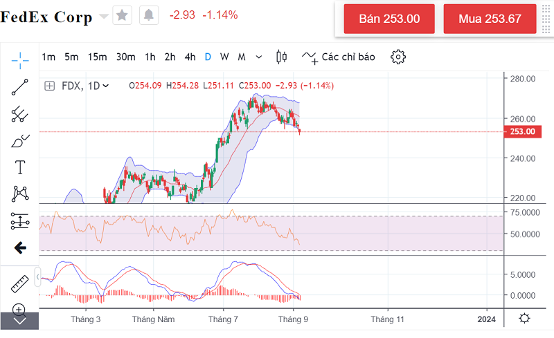Open chart settings gear in toolbar
Image resolution: width=554 pixels, height=338 pixels.
397,57
